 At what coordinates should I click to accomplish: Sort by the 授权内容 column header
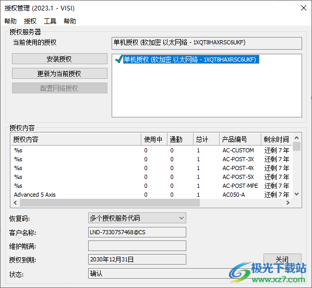76,139
